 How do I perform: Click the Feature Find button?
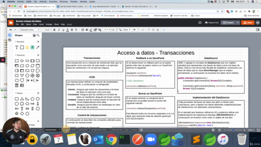coord(212,23)
